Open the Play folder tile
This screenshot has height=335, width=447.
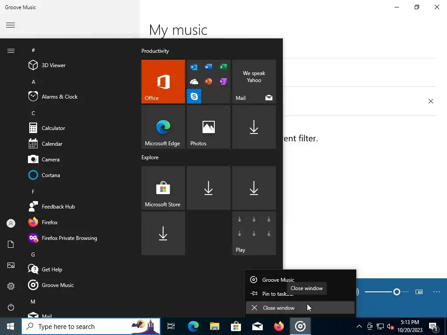254,233
